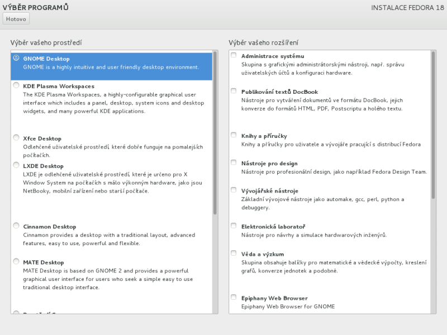Click the Hotovo button
This screenshot has height=335, width=447.
(16, 18)
